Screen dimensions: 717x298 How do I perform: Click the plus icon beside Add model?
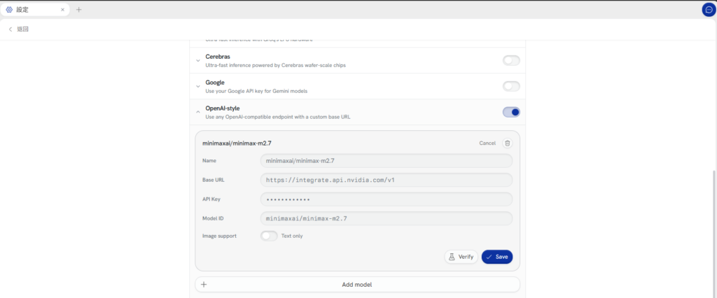(204, 284)
